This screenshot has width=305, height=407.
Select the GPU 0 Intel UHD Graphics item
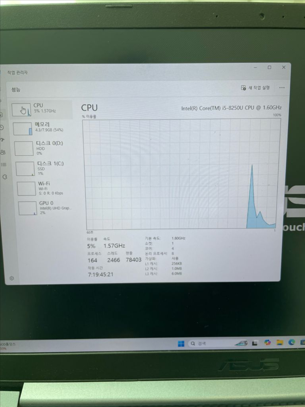click(46, 207)
